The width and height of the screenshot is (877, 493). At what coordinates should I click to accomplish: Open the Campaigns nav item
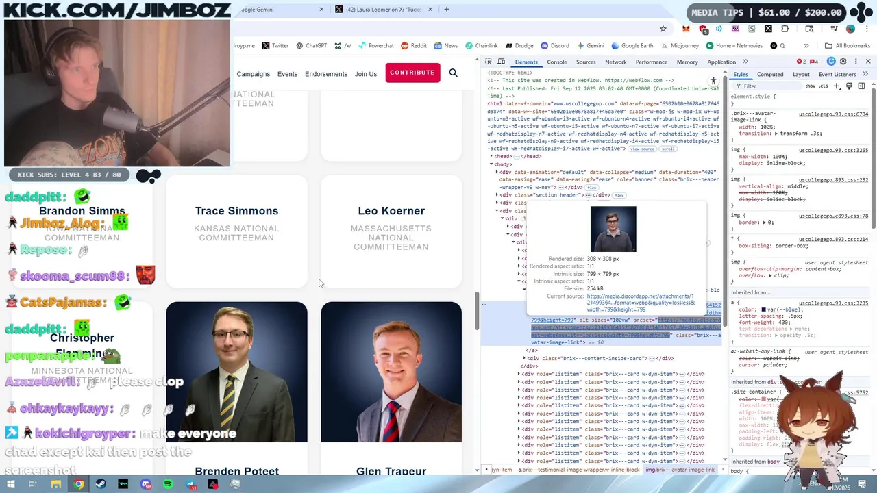(x=253, y=74)
